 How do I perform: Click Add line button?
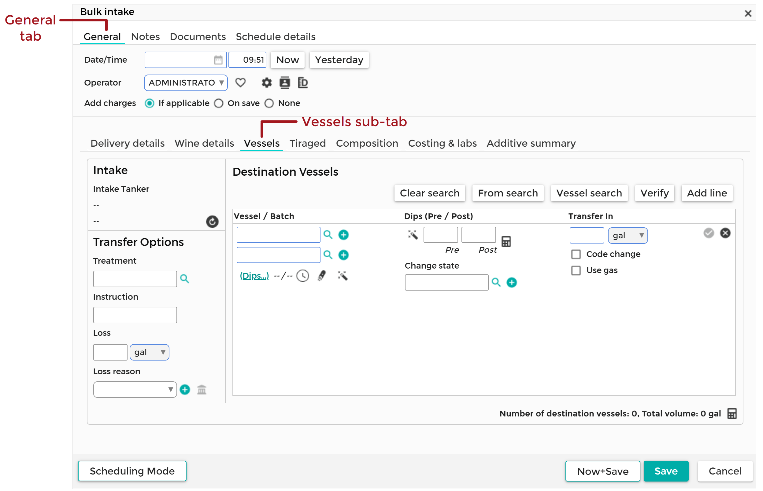706,193
